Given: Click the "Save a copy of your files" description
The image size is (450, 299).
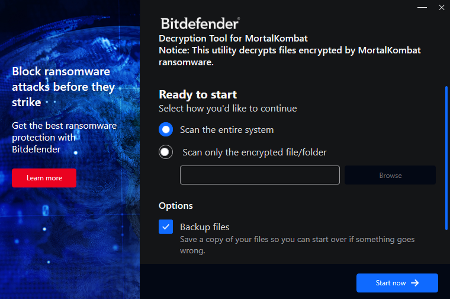Looking at the screenshot, I should [x=297, y=244].
